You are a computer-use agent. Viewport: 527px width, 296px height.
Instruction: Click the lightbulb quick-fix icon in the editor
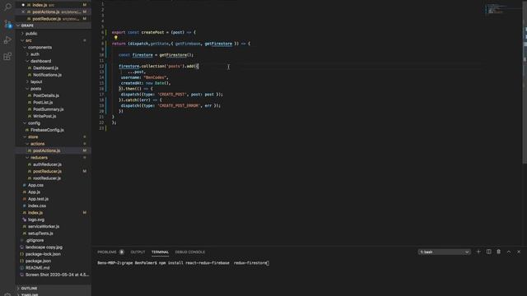click(x=115, y=38)
